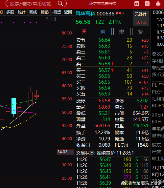Select 卖三 price 56.61

pos(104,52)
